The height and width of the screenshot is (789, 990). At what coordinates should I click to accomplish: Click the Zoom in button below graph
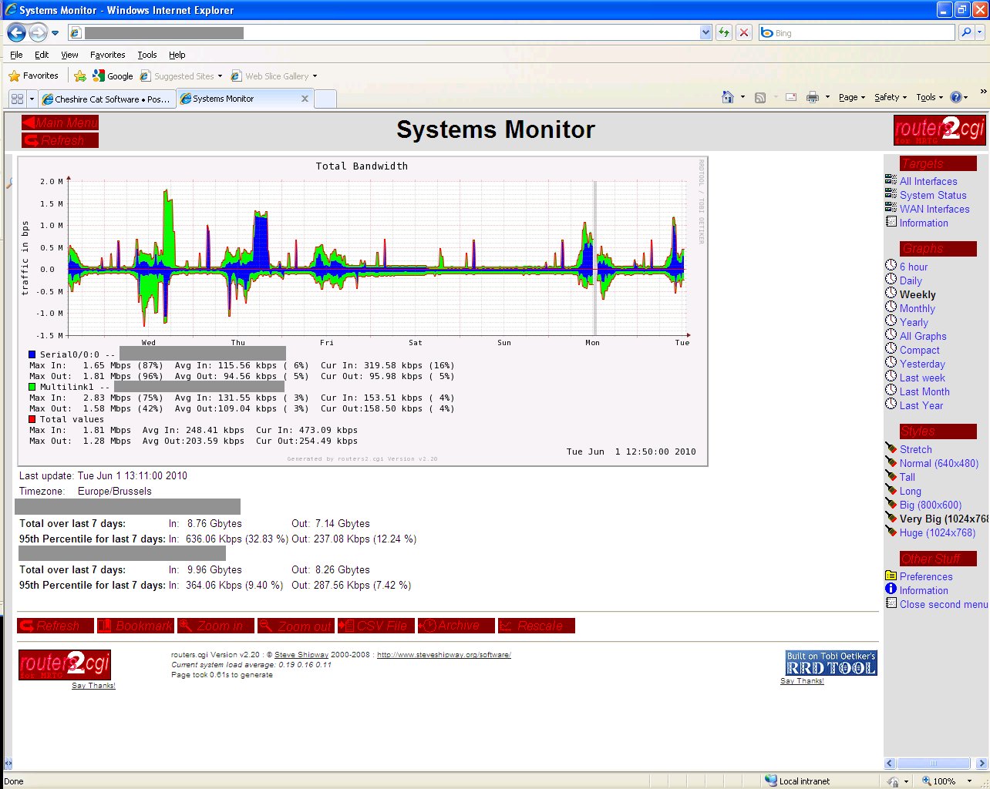click(215, 626)
